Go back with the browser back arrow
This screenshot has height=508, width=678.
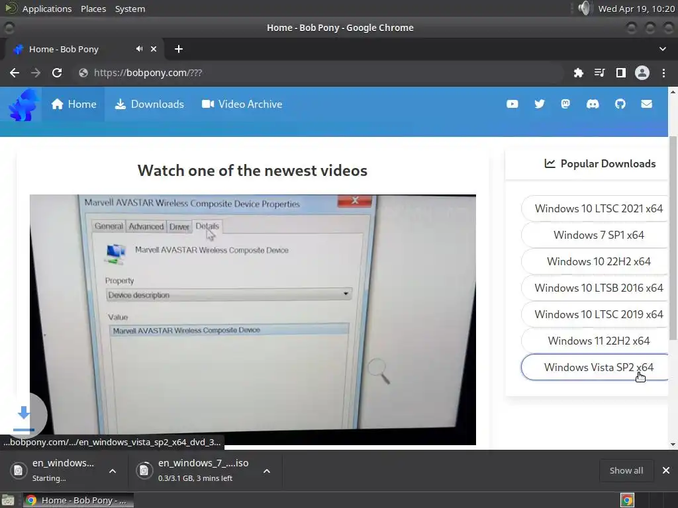(x=15, y=73)
